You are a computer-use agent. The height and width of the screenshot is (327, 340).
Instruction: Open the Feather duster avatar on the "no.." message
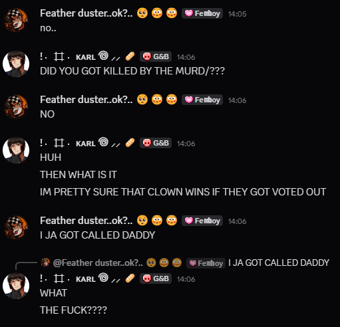pos(16,20)
